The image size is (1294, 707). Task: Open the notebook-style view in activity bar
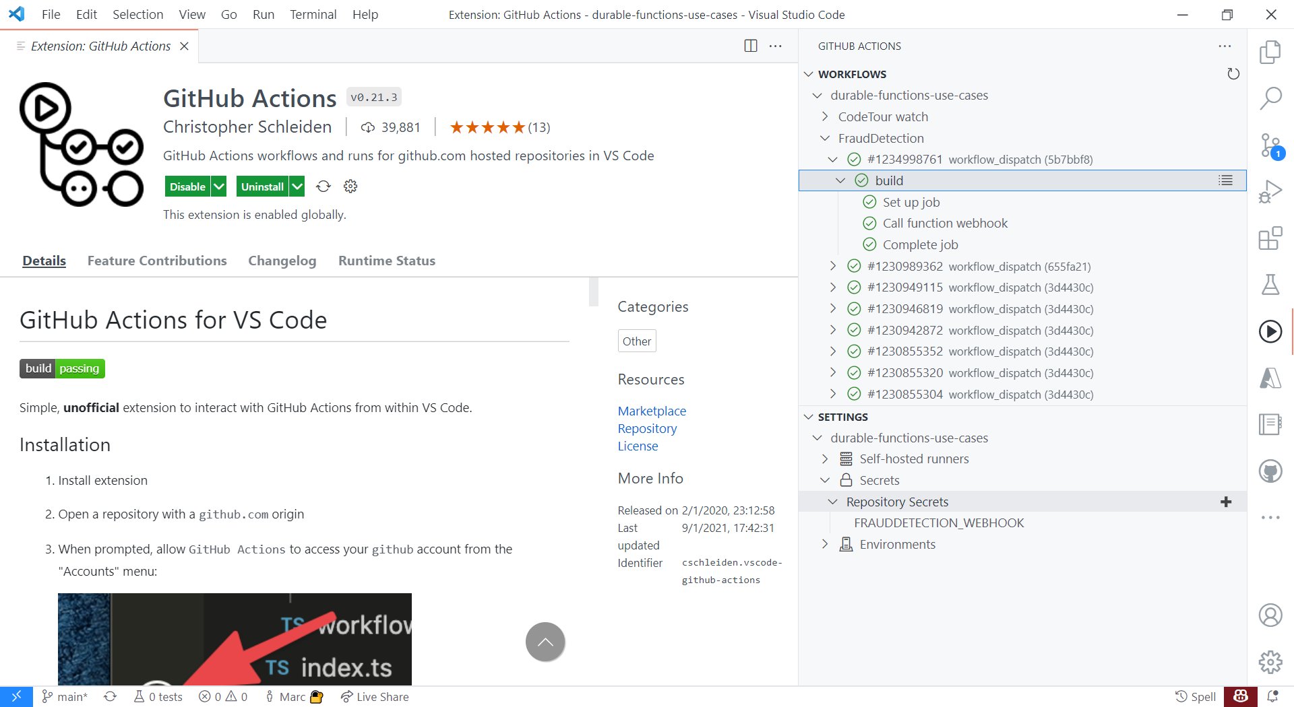coord(1270,424)
